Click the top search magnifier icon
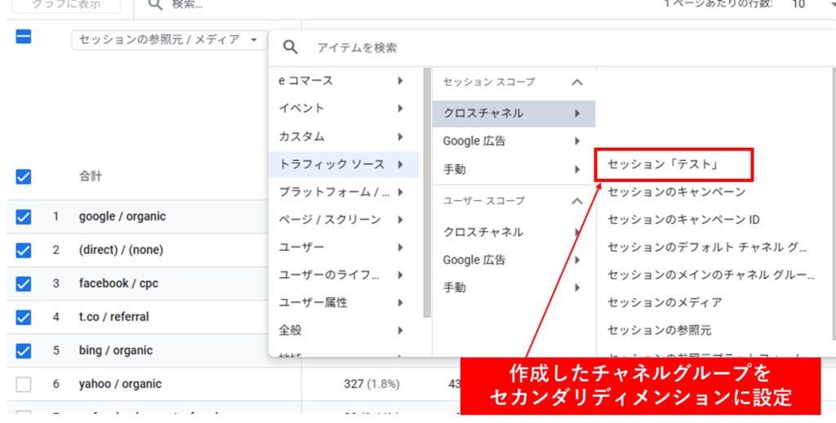This screenshot has width=836, height=423. (155, 4)
